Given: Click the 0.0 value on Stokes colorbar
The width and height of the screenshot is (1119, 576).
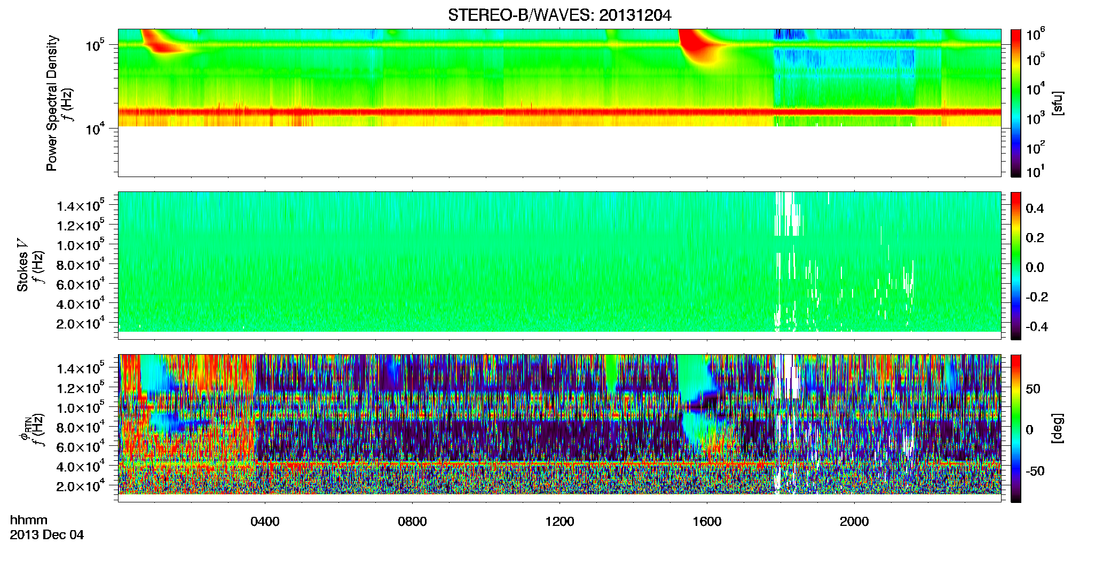Looking at the screenshot, I should click(1035, 267).
